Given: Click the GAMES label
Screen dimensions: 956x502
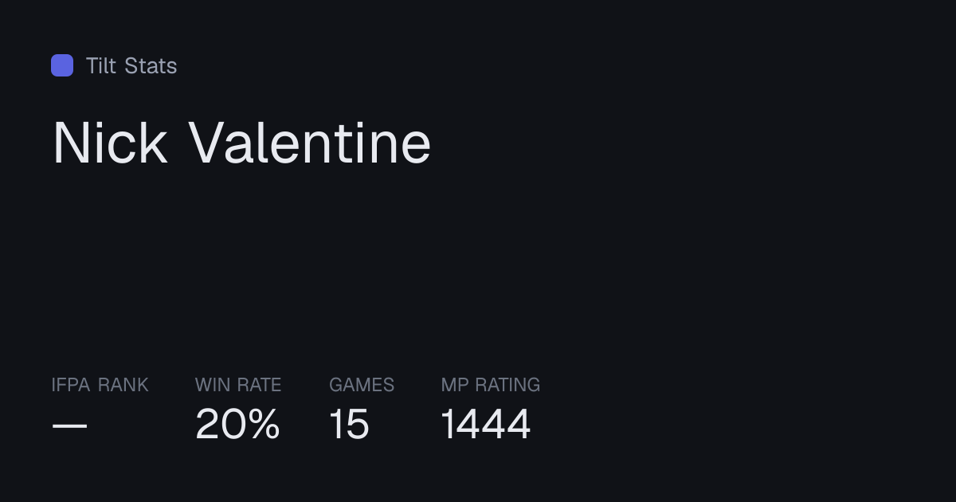Looking at the screenshot, I should pos(362,385).
